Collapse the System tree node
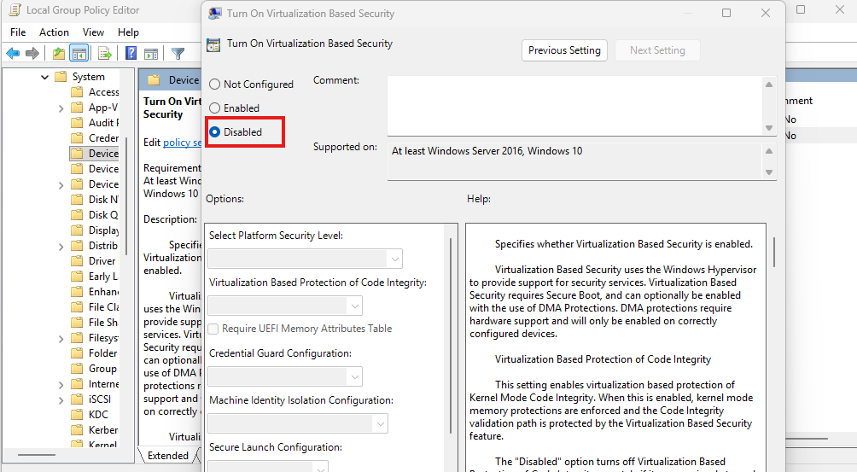 click(x=45, y=77)
